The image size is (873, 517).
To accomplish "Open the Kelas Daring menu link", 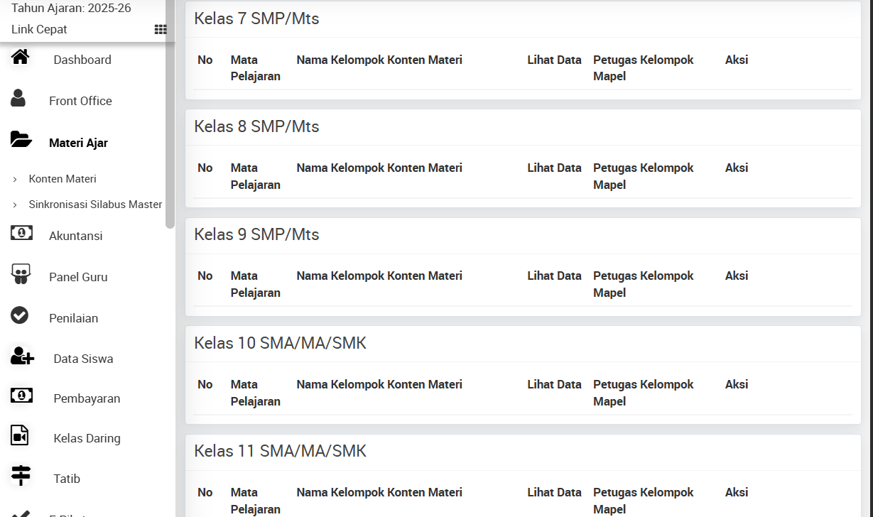I will tap(87, 438).
